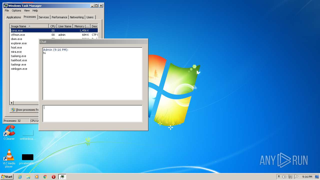Image resolution: width=320 pixels, height=180 pixels.
Task: Select the writtenboa desktop file
Action: 27,135
